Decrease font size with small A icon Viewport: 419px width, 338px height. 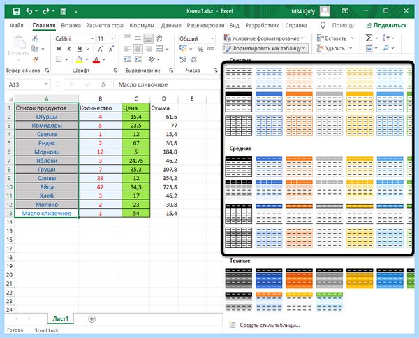coord(111,49)
